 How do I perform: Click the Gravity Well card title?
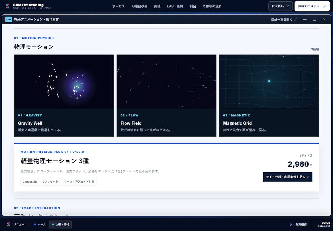(x=30, y=123)
